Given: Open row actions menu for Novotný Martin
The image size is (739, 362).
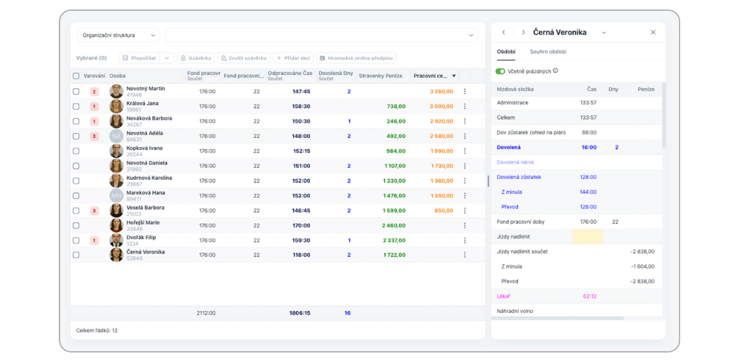Looking at the screenshot, I should point(465,92).
